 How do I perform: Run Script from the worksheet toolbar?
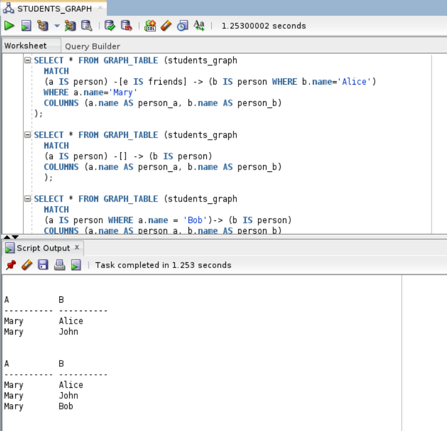pos(26,26)
